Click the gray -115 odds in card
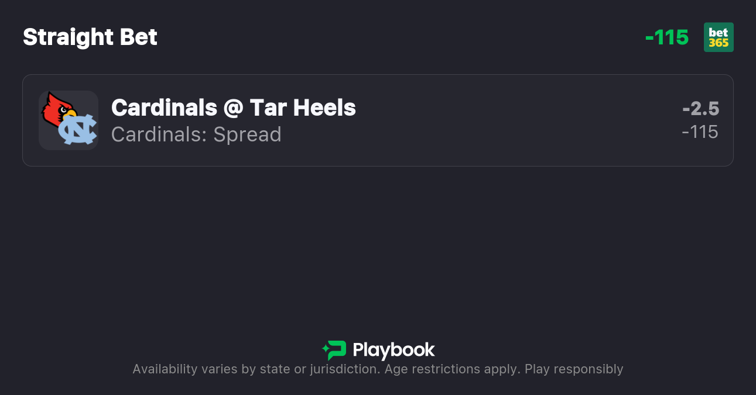 point(700,132)
